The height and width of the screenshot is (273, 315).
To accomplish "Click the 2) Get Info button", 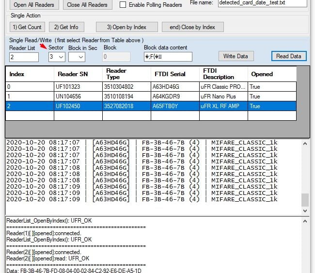I will [66, 27].
